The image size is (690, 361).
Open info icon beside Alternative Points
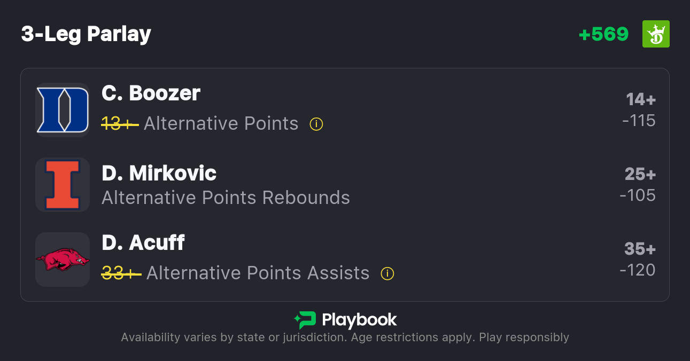[316, 124]
